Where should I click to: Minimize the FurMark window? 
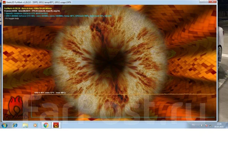click(201, 1)
